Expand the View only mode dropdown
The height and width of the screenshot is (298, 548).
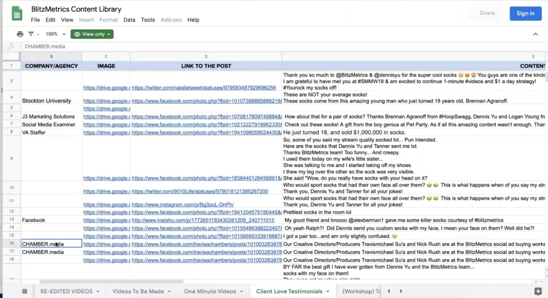coord(92,34)
